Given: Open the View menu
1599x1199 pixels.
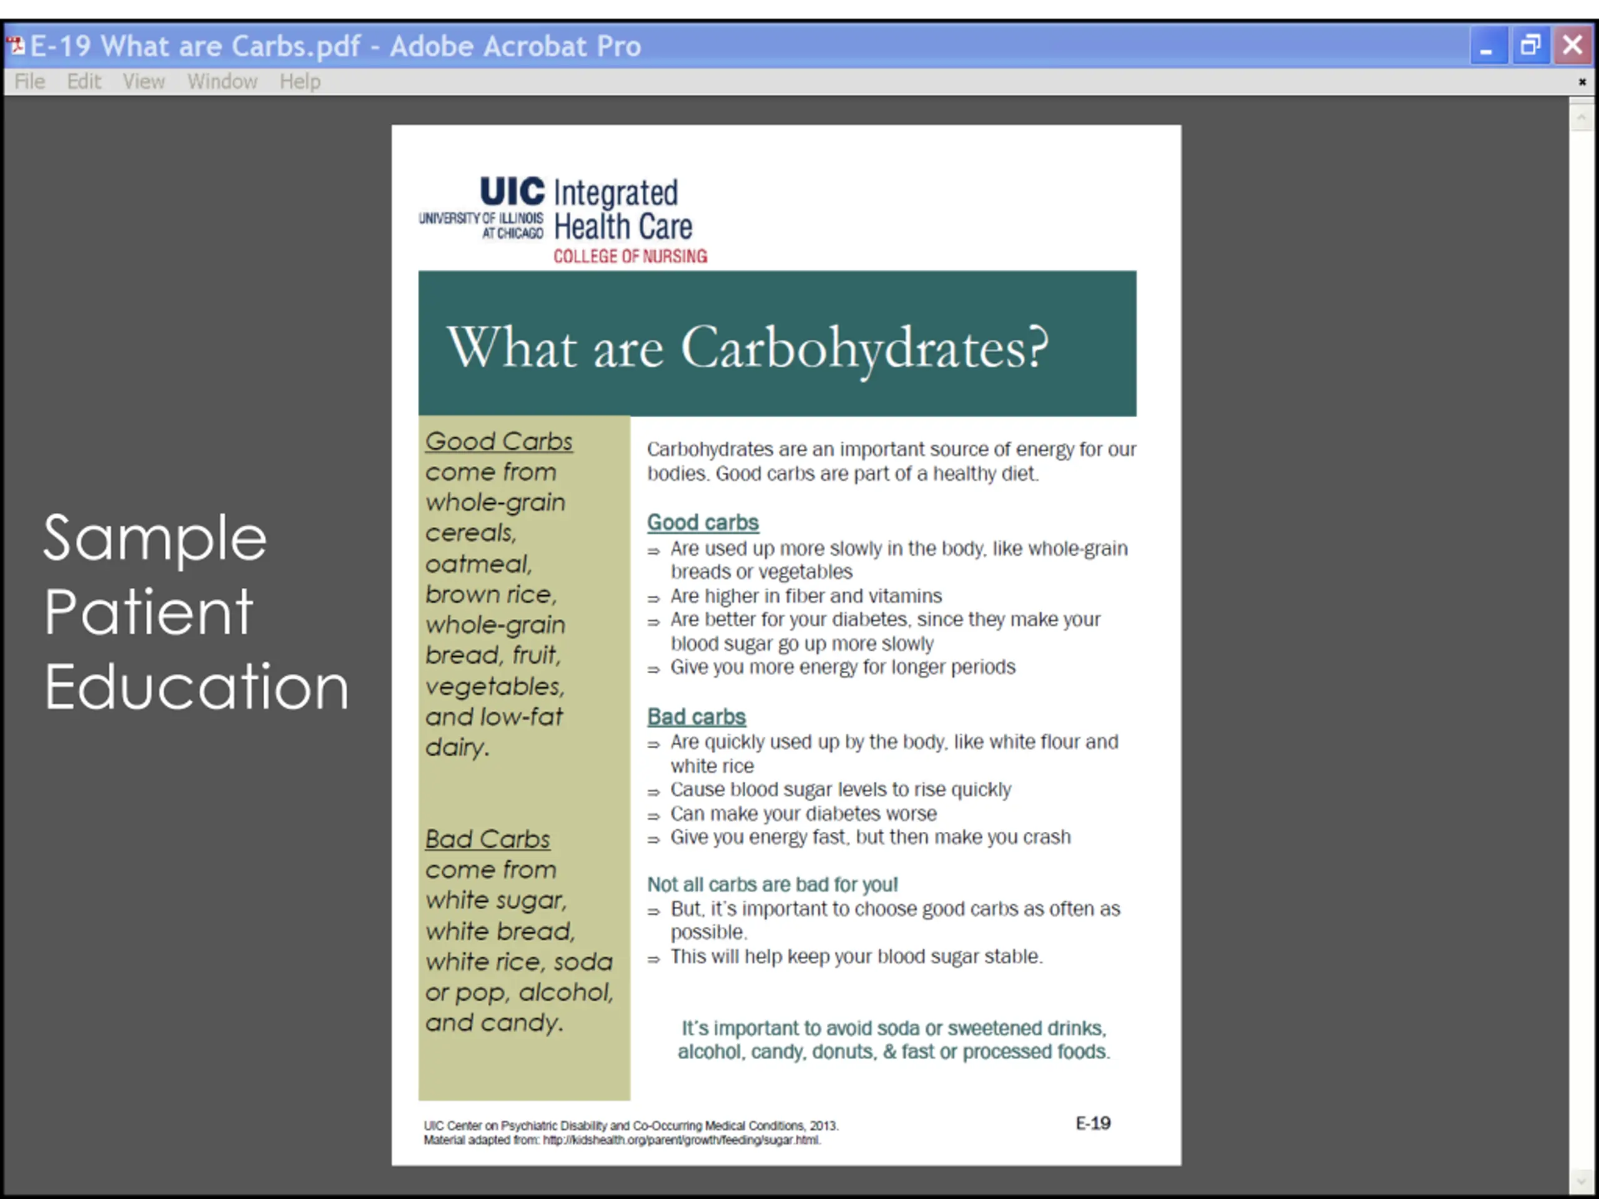Looking at the screenshot, I should click(x=143, y=82).
